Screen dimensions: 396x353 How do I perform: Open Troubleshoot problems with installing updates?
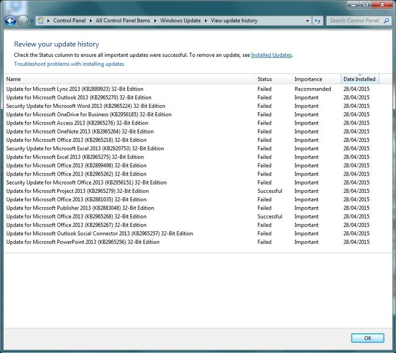pos(69,64)
